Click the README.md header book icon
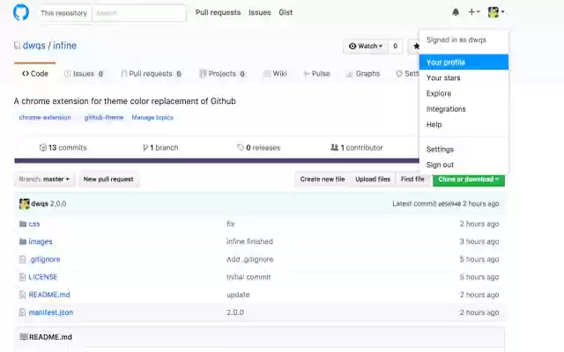Screen dimensions: 564x352 click(x=24, y=337)
